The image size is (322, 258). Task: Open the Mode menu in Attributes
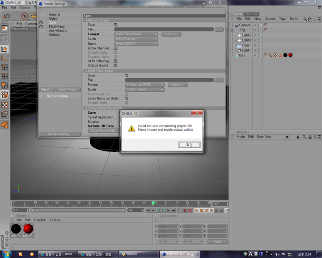click(241, 137)
